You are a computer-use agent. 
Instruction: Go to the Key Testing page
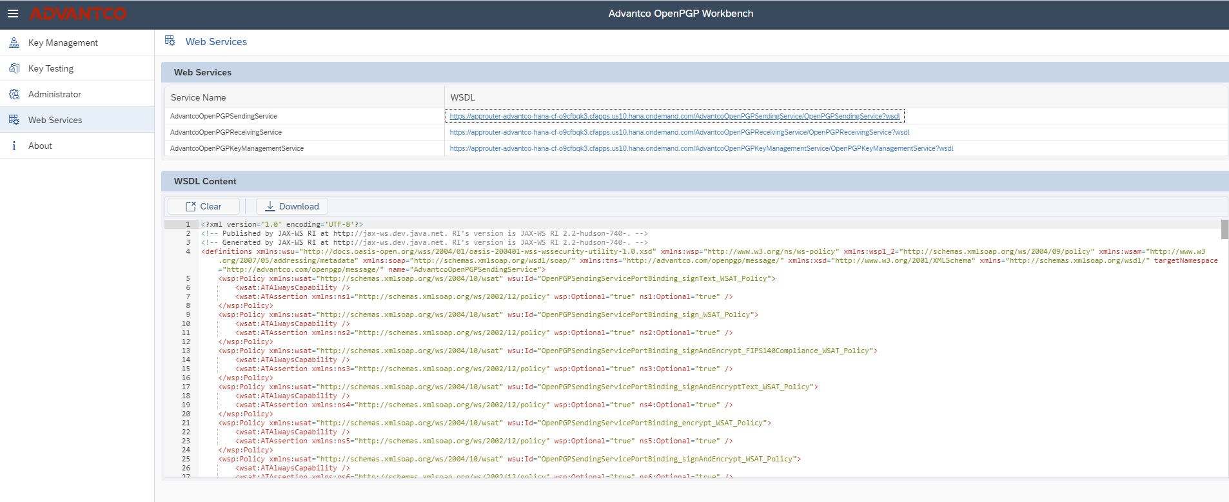(51, 68)
